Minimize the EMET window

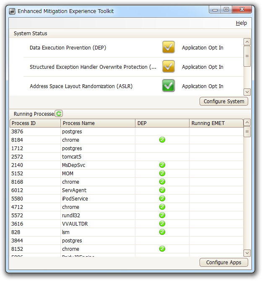pyautogui.click(x=215, y=10)
